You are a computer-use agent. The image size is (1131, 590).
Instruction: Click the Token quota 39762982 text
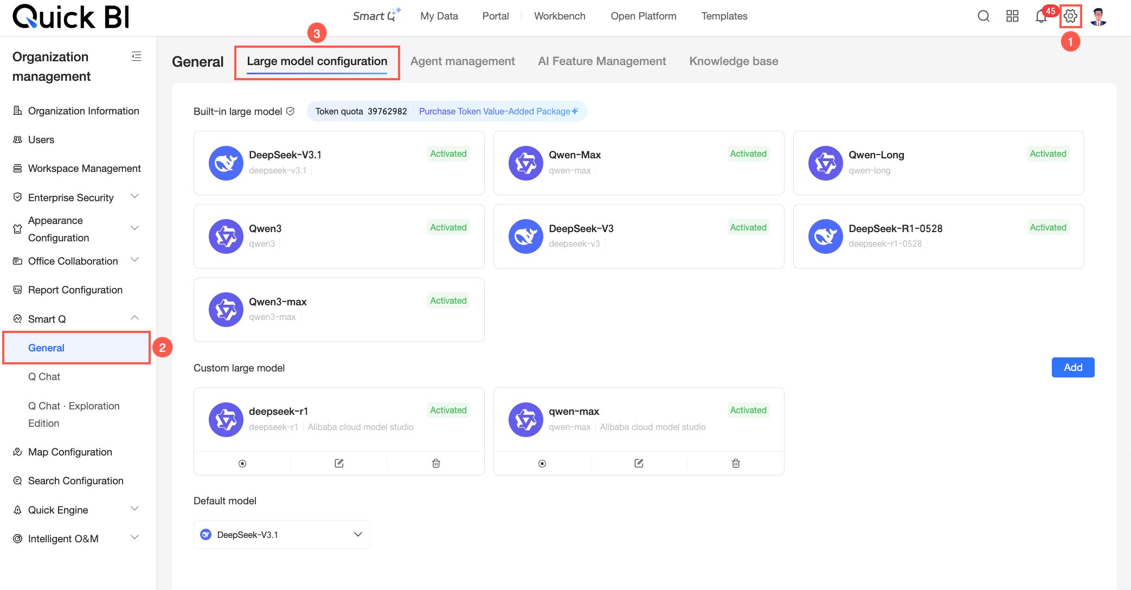tap(361, 111)
